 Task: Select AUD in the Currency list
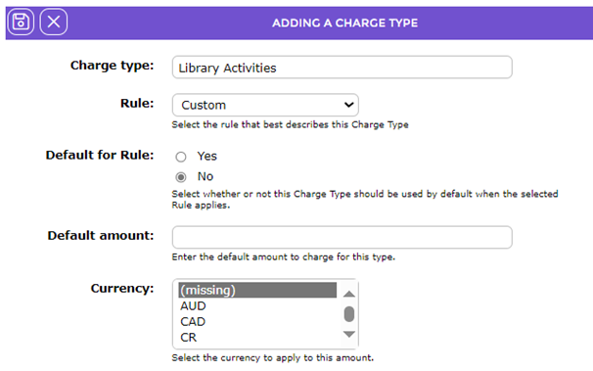tap(257, 305)
